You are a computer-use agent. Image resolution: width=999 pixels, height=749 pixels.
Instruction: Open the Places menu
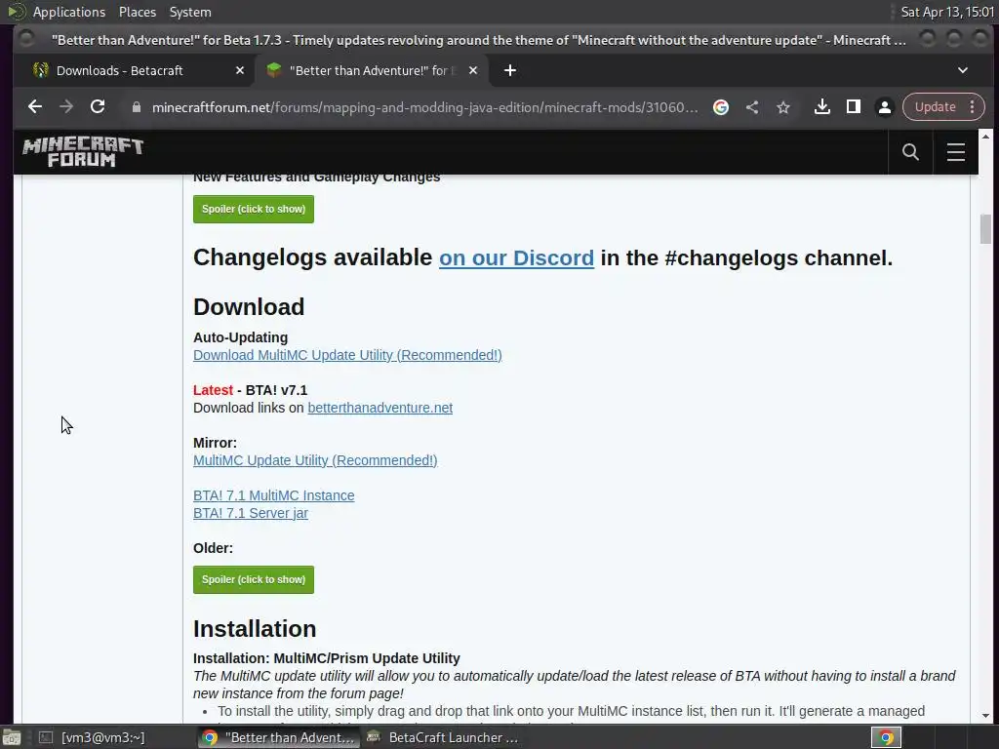pos(137,12)
